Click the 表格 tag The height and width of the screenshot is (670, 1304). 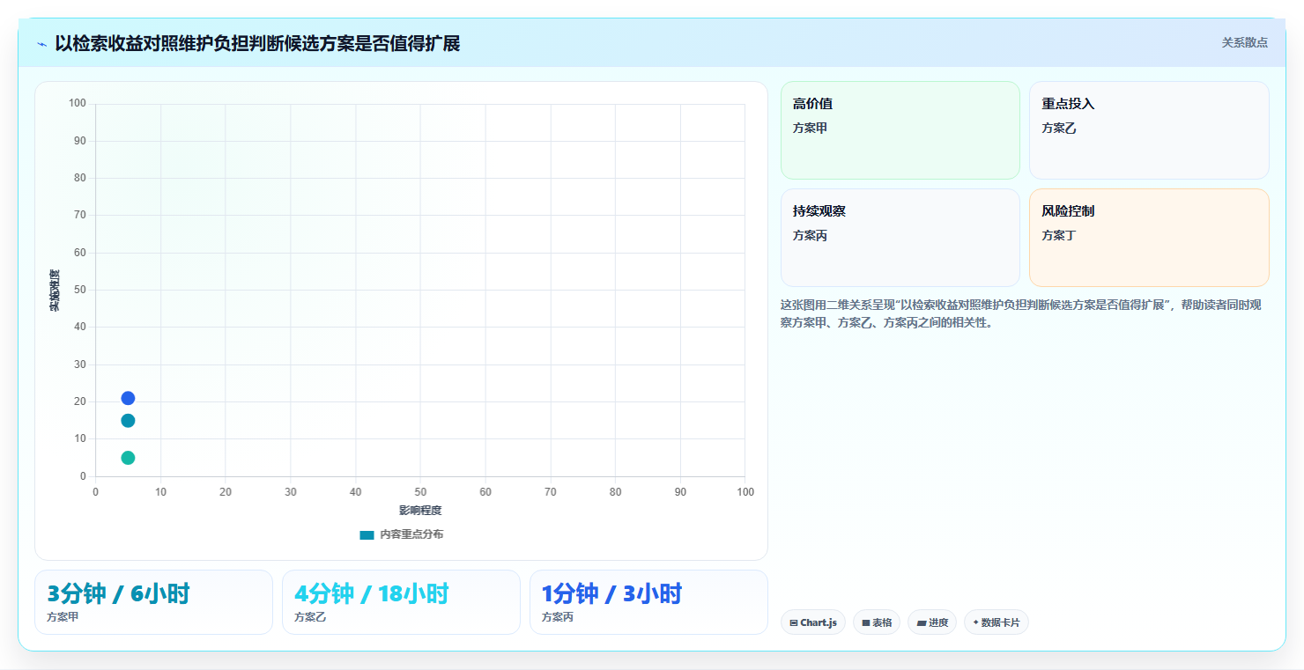pyautogui.click(x=877, y=622)
